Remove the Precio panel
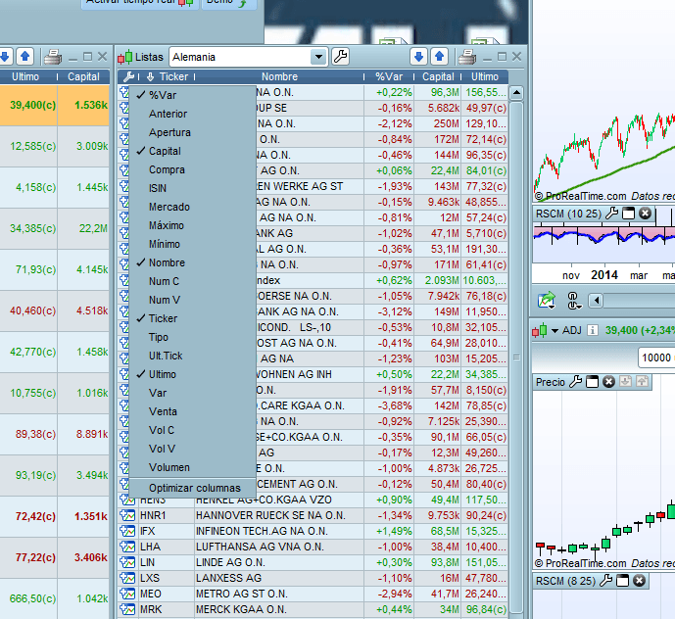The height and width of the screenshot is (619, 675). point(608,381)
